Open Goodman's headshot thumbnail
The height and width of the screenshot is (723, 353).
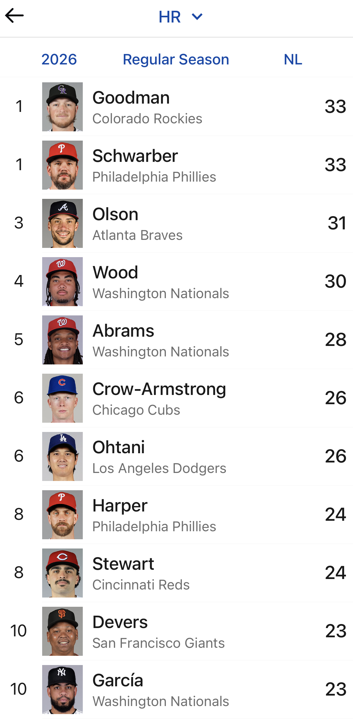[x=62, y=107]
